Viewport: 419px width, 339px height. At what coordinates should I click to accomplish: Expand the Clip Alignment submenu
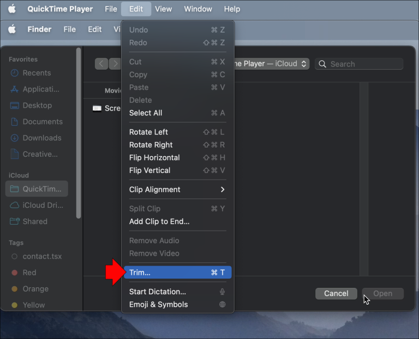click(177, 189)
